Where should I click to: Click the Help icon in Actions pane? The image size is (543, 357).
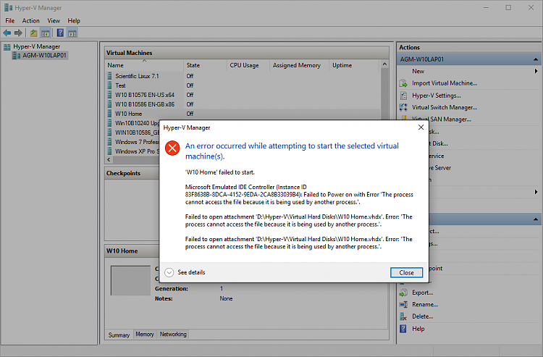403,329
